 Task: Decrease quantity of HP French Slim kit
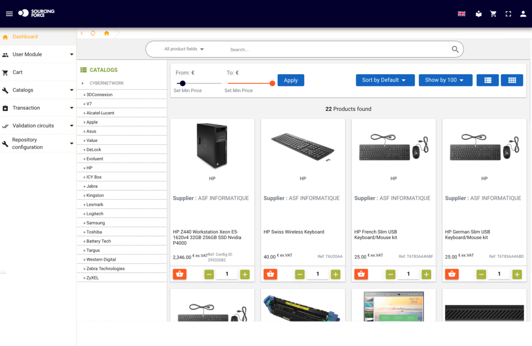(391, 274)
